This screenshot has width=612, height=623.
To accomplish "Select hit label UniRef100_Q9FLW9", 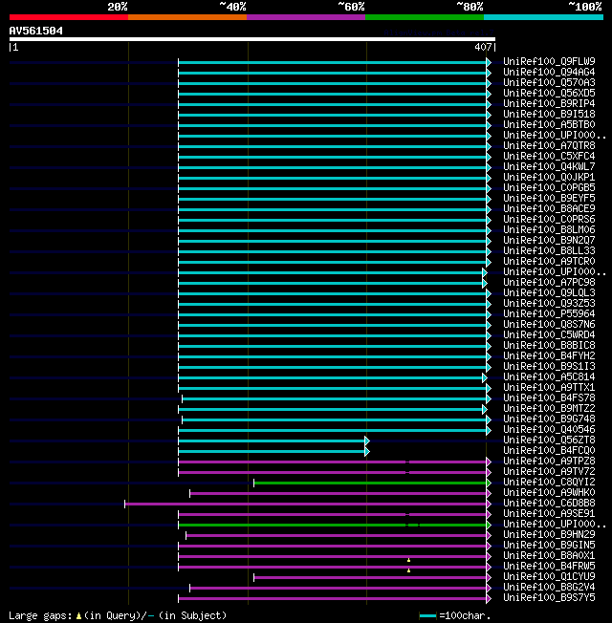I will 549,61.
